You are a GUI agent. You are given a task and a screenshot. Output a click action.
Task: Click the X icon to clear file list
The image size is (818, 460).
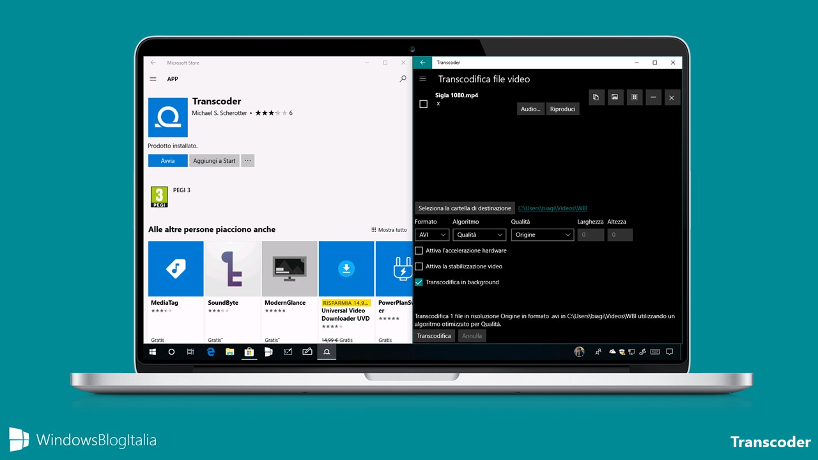671,97
